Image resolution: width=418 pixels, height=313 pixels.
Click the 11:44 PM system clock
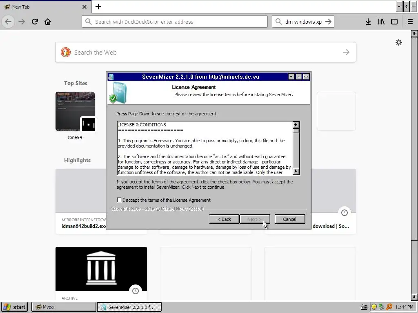tap(404, 307)
